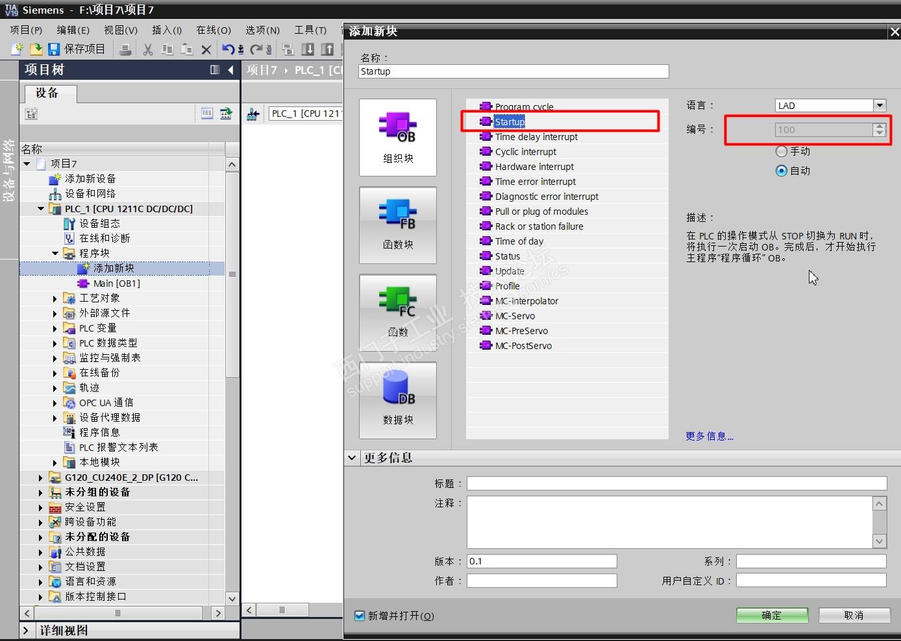Click the 取消 cancel button

click(854, 615)
